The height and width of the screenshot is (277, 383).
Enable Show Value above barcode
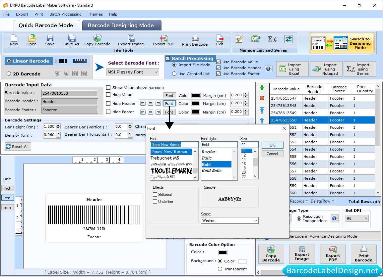(108, 88)
